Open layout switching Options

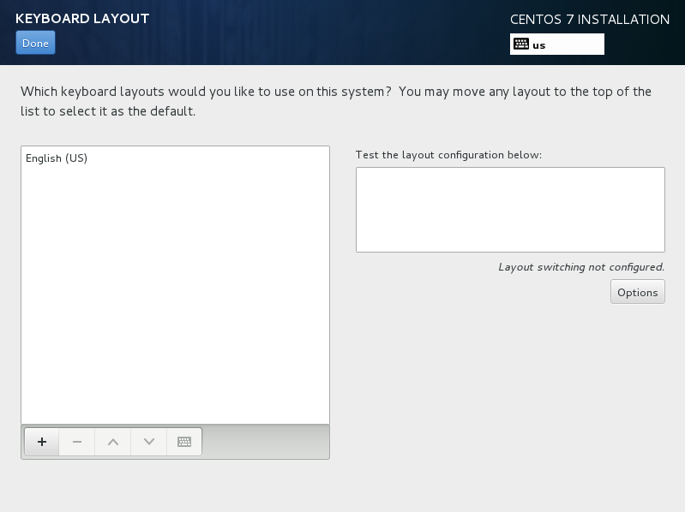637,292
